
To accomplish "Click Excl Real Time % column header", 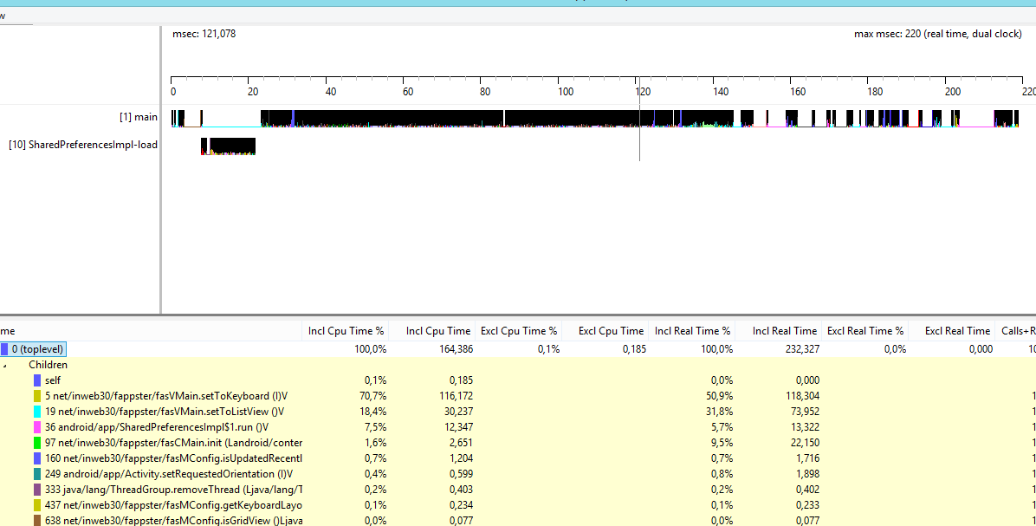I will [864, 330].
